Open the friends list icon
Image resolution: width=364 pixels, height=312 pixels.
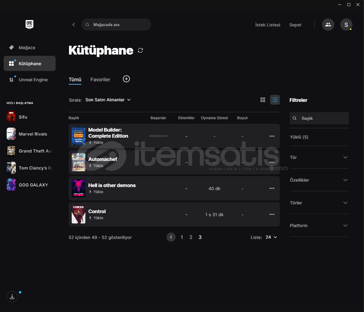[x=328, y=25]
